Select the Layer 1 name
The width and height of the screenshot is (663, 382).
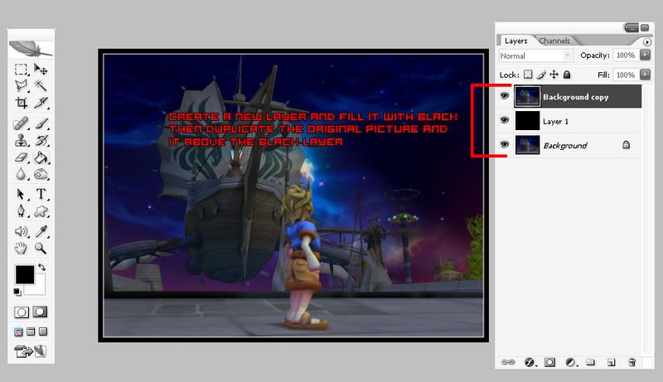point(555,122)
